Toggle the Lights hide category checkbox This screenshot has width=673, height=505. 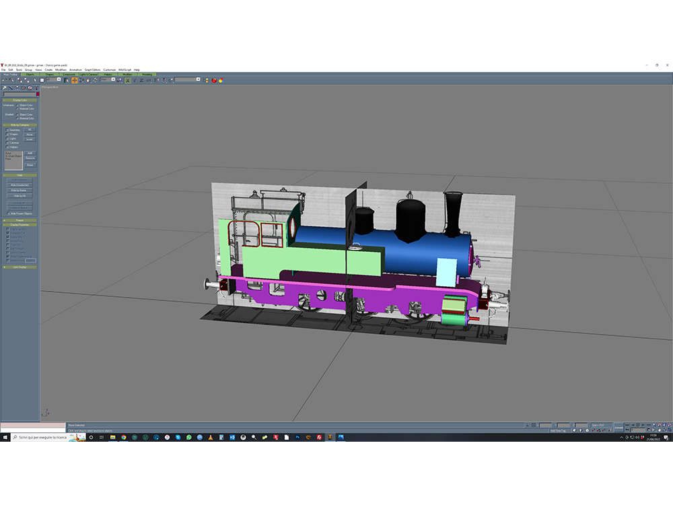7,139
